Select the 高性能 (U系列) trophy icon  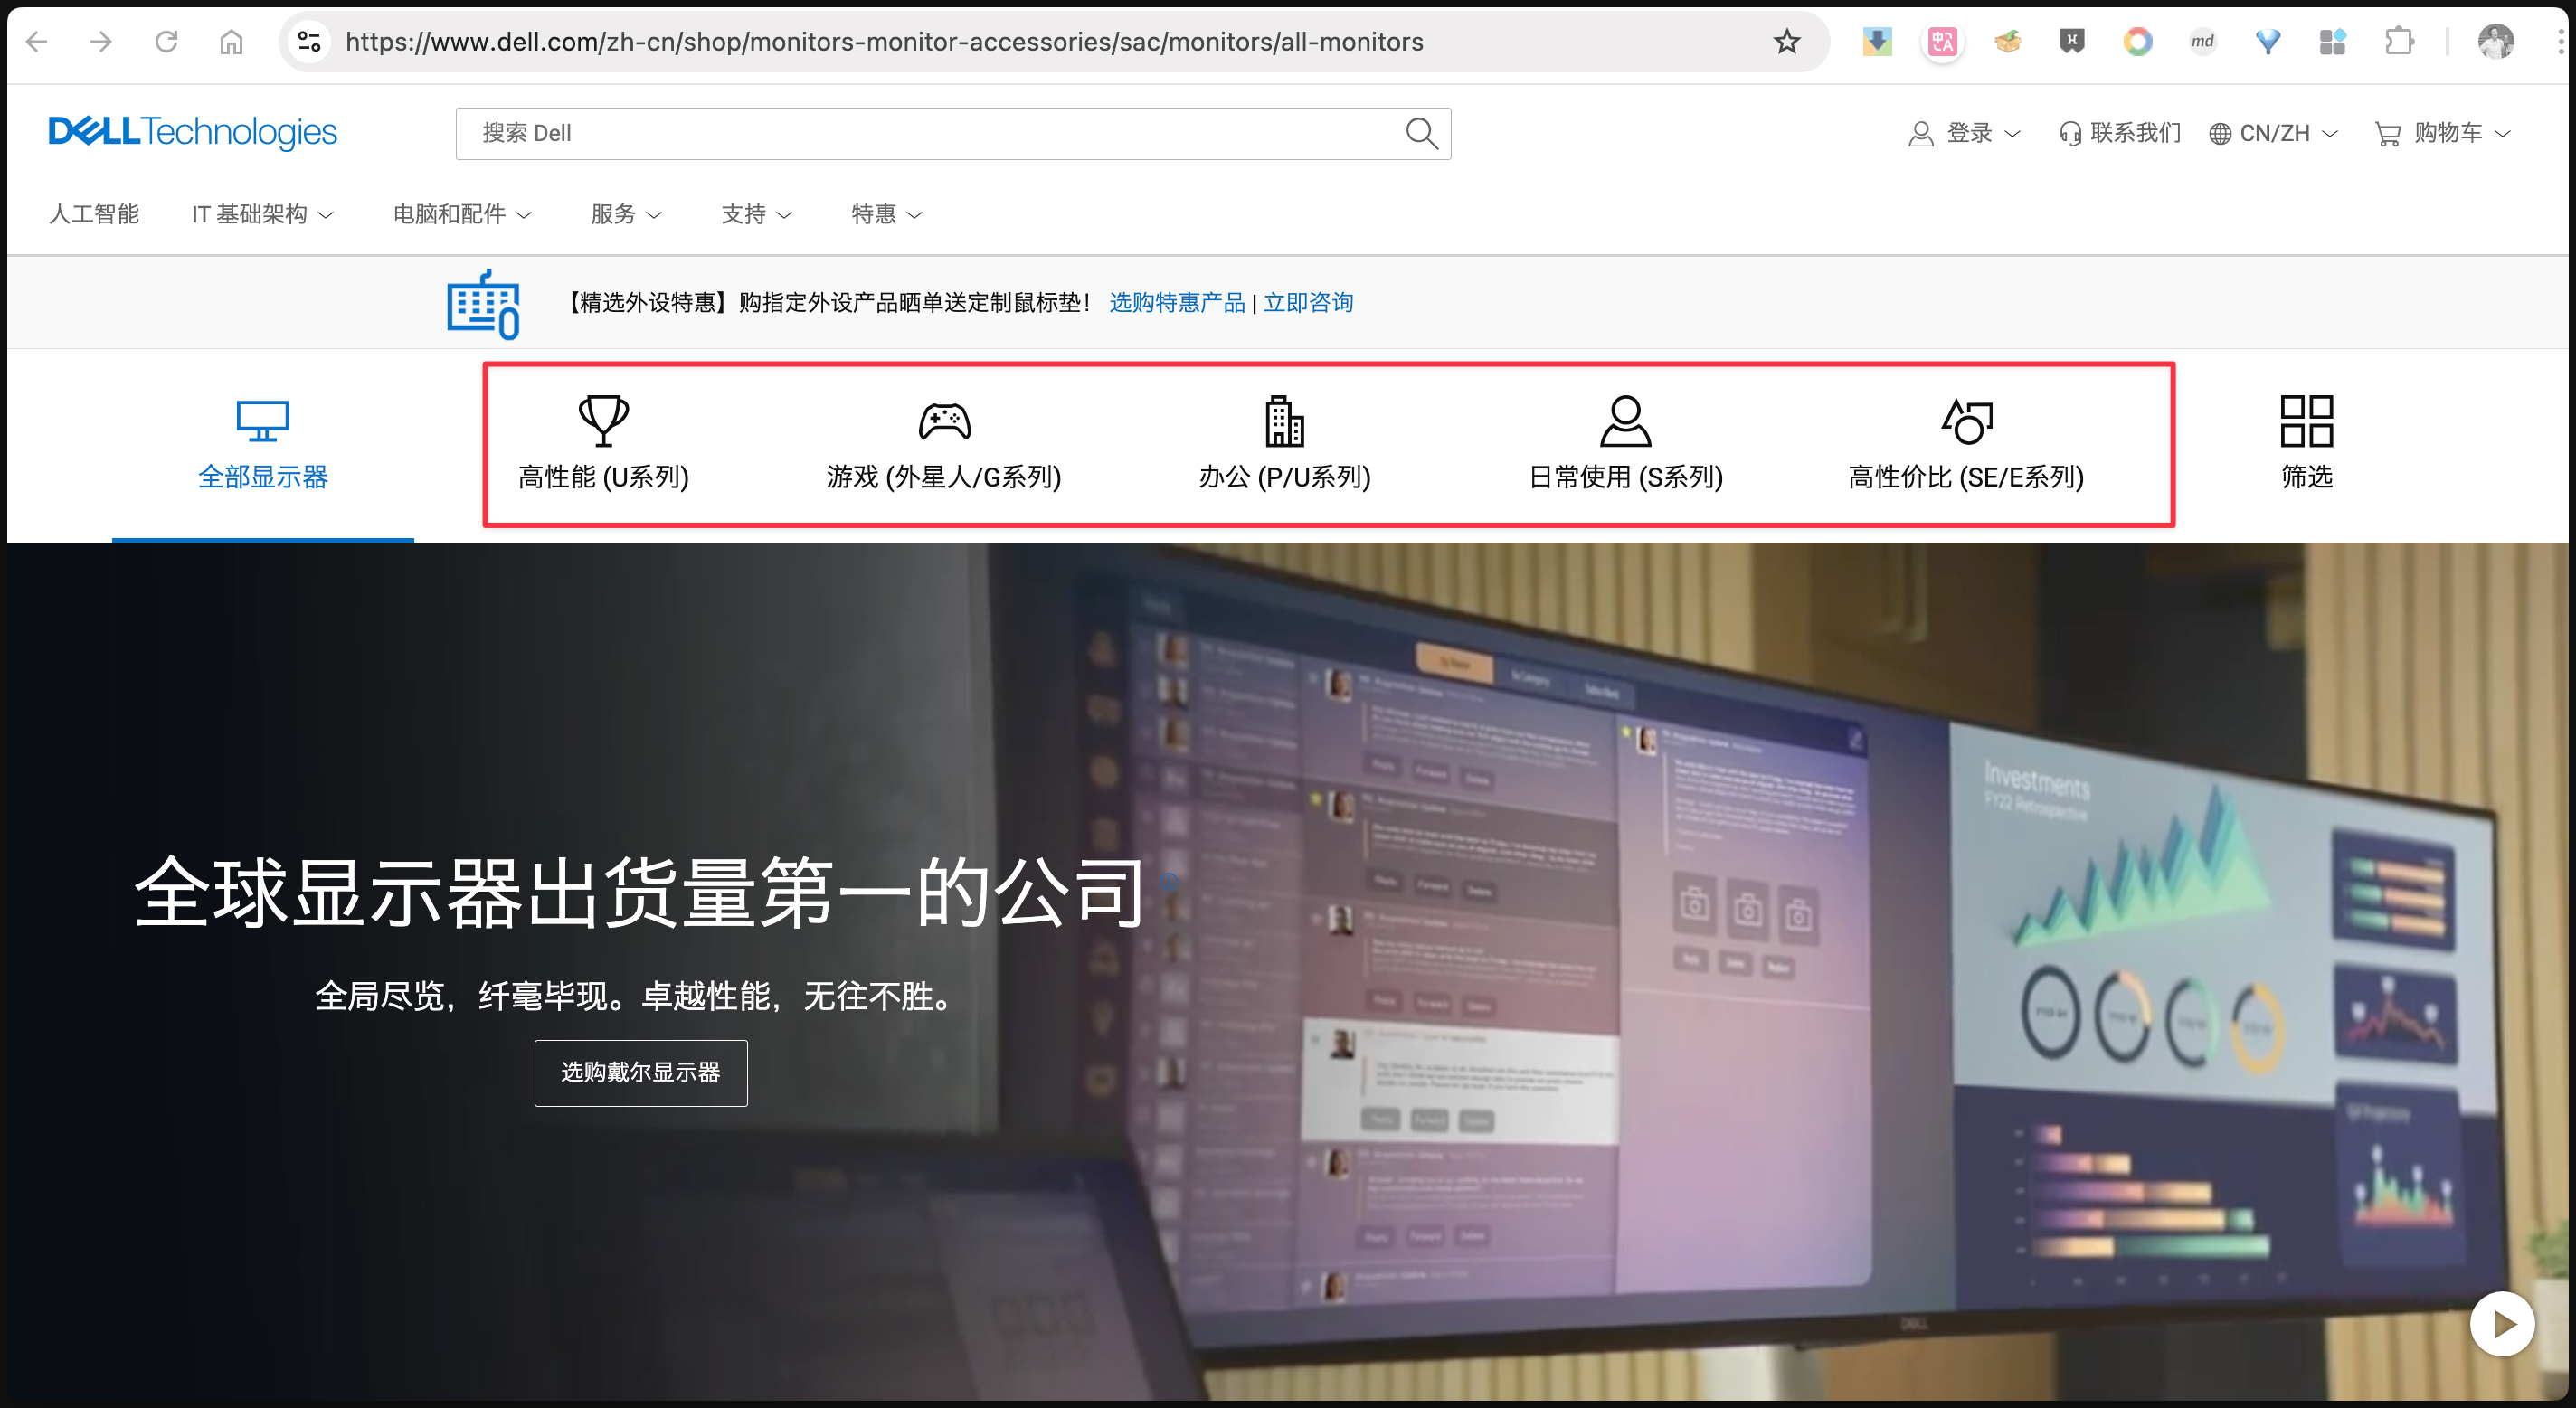603,420
